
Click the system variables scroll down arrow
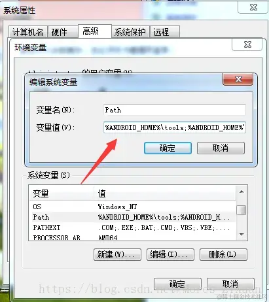[242, 235]
